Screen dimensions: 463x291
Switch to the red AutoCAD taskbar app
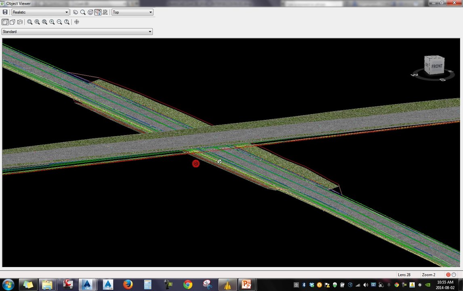[68, 285]
